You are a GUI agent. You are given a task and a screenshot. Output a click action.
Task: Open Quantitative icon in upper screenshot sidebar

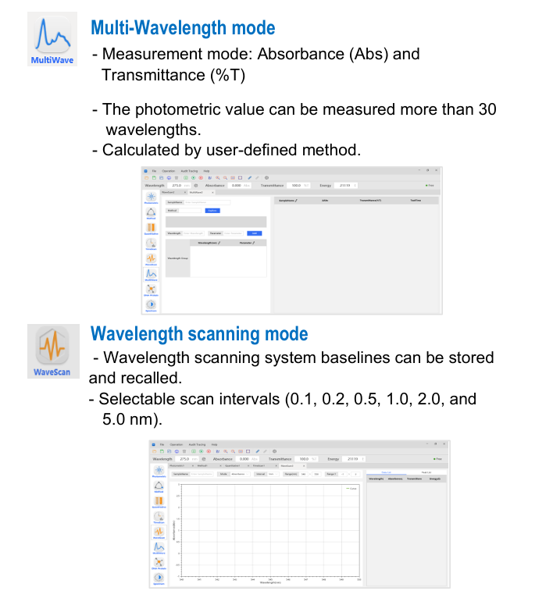tap(151, 229)
